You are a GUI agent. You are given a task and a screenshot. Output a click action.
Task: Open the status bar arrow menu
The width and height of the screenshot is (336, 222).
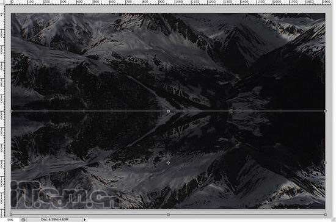[x=85, y=220]
